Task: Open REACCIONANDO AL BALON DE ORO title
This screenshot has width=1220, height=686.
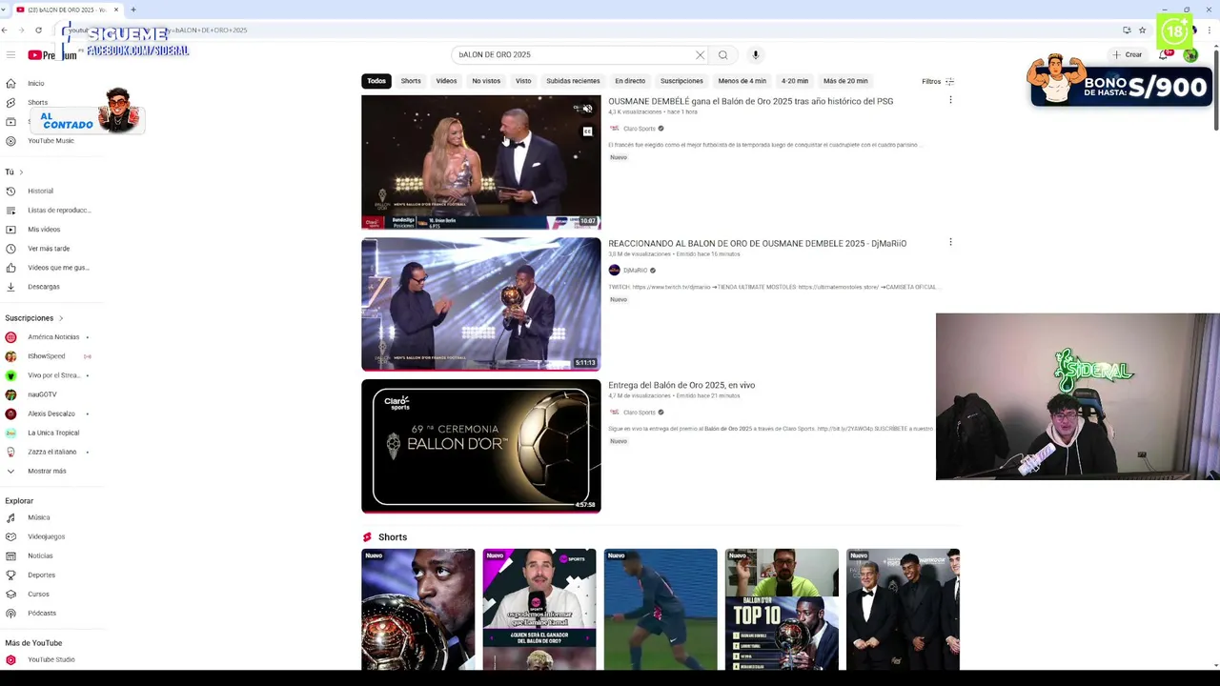Action: point(757,243)
